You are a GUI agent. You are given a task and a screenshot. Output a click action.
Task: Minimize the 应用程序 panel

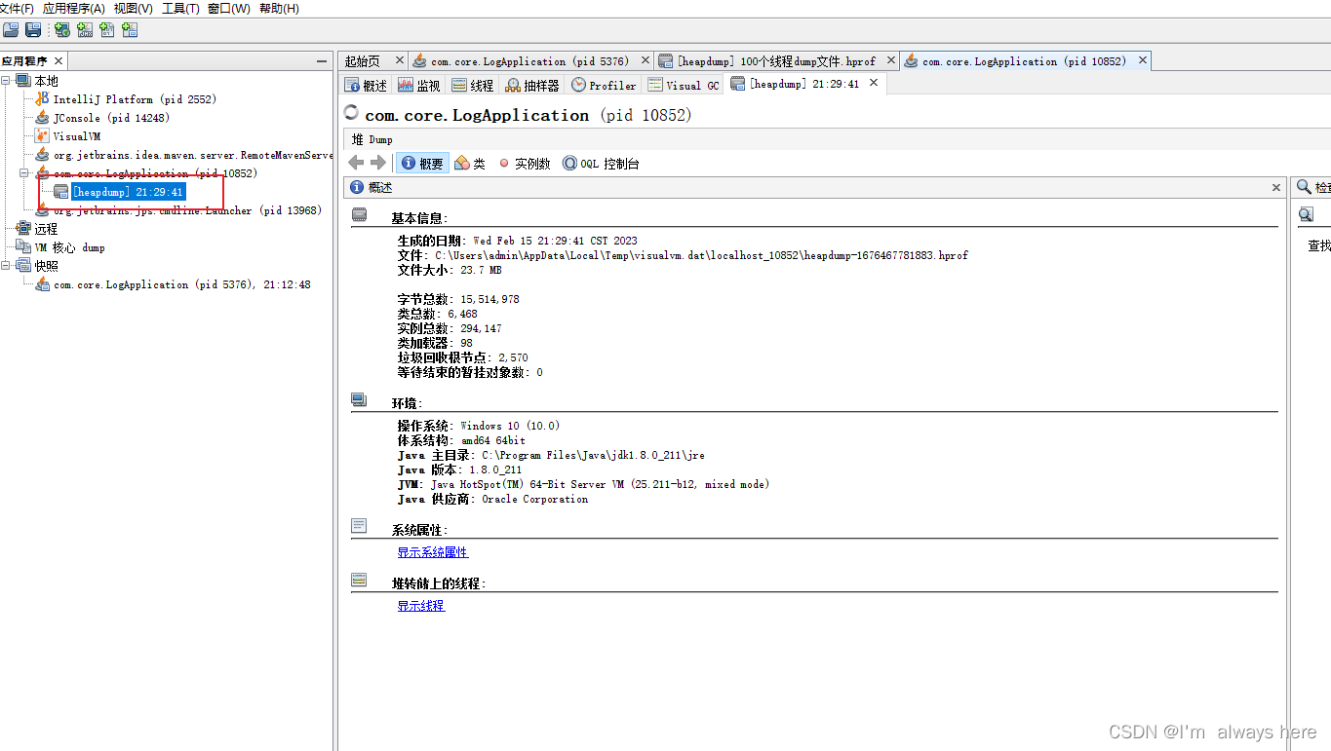pos(322,60)
